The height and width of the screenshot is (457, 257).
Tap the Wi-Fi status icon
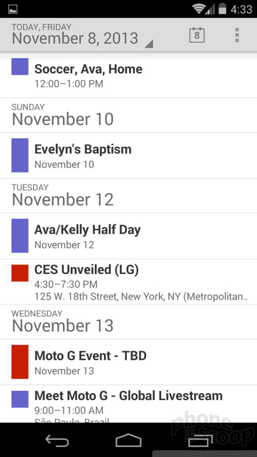[x=199, y=9]
